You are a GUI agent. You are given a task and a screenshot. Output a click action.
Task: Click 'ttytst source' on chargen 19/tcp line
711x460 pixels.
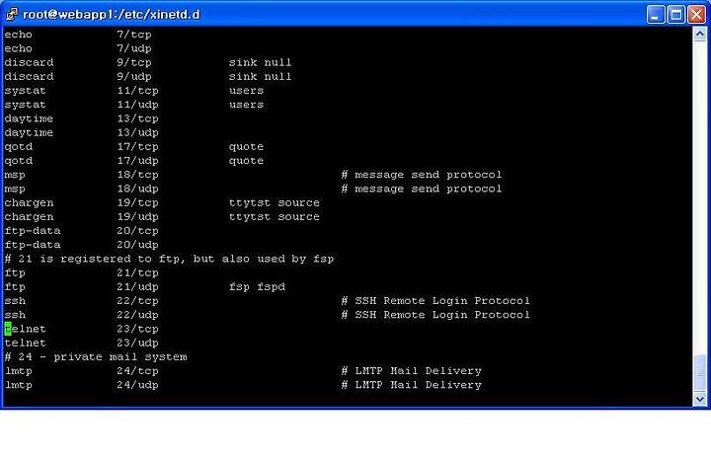point(275,202)
